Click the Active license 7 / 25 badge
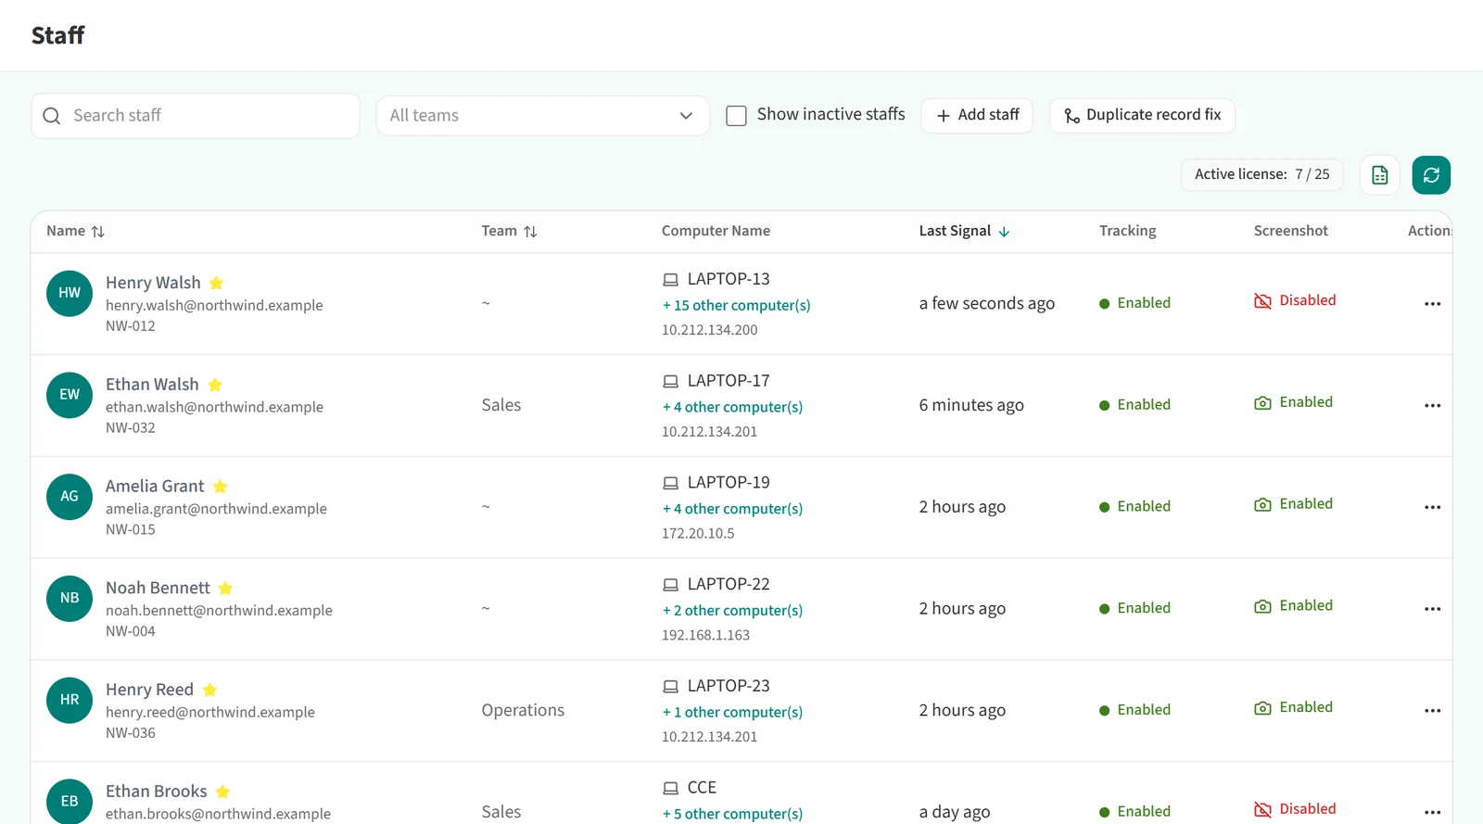This screenshot has height=824, width=1483. [x=1261, y=174]
